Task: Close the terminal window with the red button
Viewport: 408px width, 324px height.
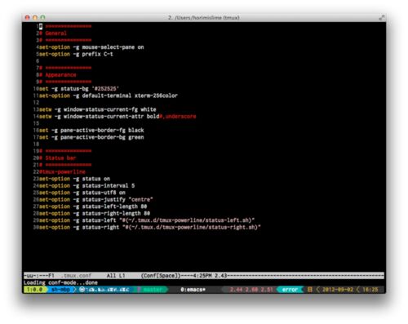Action: point(27,18)
